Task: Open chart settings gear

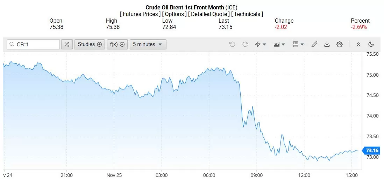Action: [x=340, y=44]
